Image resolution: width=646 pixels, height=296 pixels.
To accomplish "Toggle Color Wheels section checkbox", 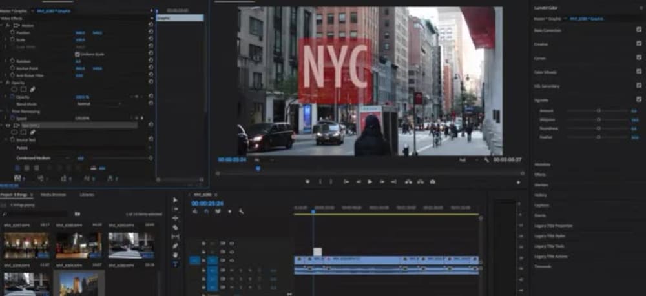I will coord(639,72).
